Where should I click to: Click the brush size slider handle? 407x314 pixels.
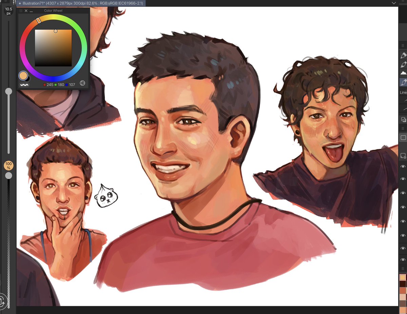coord(8,91)
